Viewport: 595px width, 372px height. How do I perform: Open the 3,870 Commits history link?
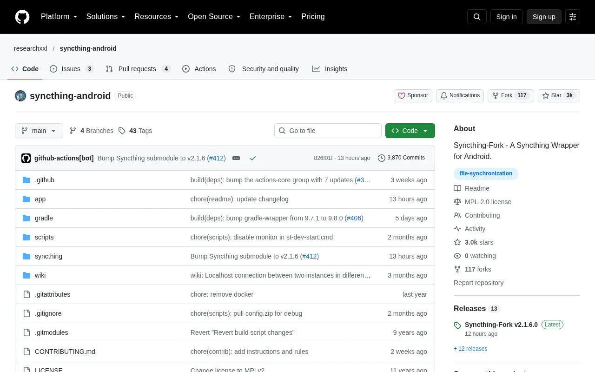402,158
